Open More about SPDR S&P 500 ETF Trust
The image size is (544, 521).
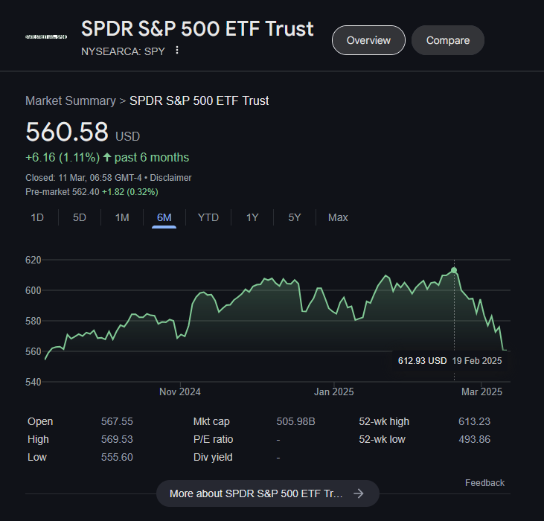tap(267, 493)
